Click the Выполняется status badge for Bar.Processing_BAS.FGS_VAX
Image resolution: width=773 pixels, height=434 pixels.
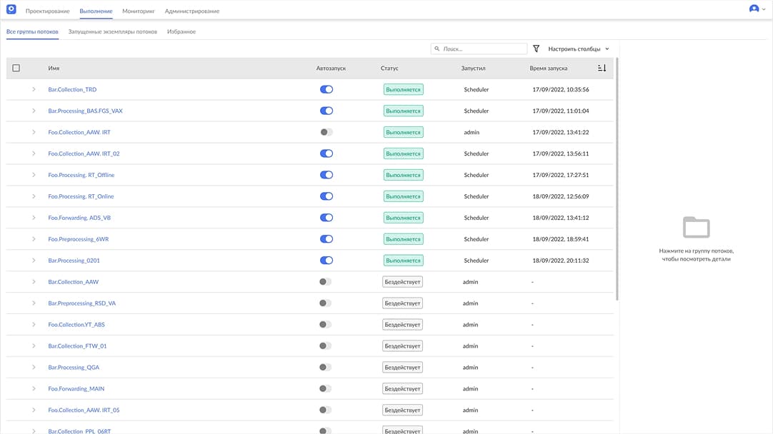click(403, 110)
